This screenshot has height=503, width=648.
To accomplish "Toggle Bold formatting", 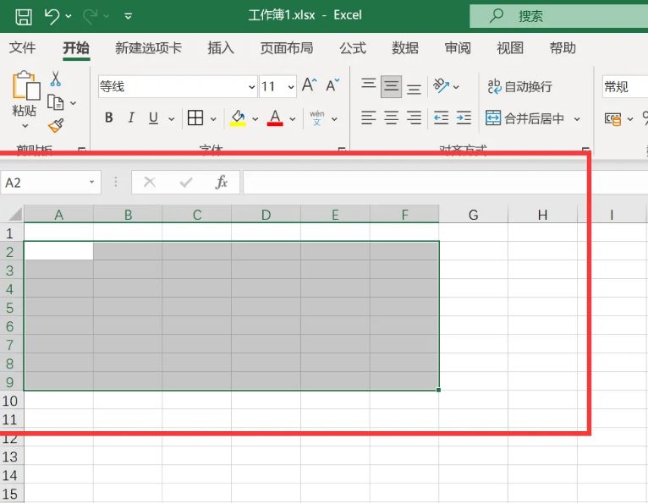I will [109, 118].
